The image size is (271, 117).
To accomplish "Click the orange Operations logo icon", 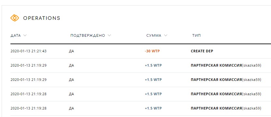I will [x=15, y=18].
